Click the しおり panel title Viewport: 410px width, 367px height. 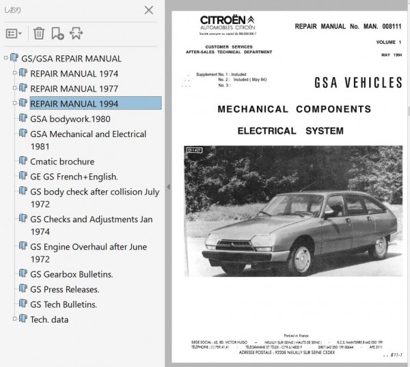pyautogui.click(x=12, y=10)
